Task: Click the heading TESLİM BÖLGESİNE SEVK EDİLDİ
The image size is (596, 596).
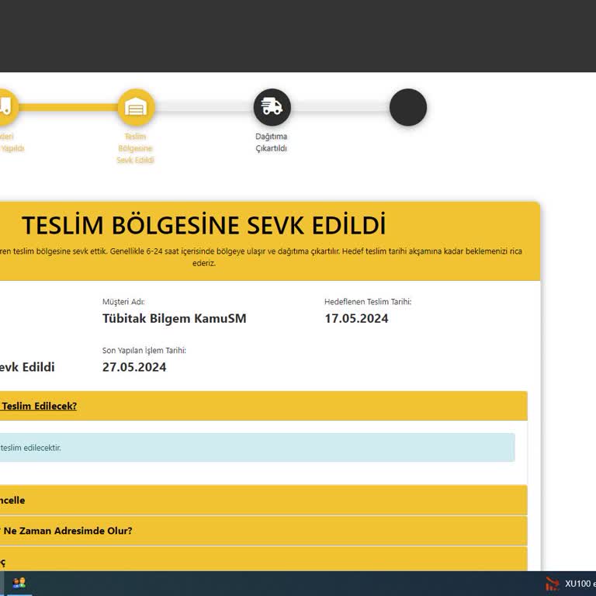Action: pyautogui.click(x=204, y=225)
